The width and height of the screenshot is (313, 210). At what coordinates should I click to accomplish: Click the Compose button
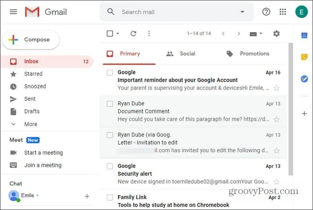pos(31,40)
